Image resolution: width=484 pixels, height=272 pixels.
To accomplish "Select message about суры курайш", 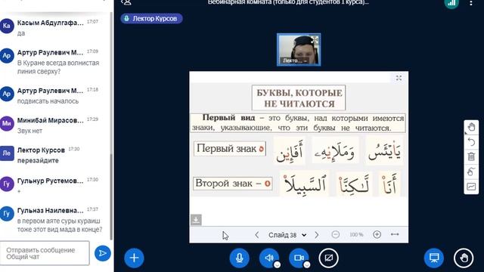I will tap(60, 225).
